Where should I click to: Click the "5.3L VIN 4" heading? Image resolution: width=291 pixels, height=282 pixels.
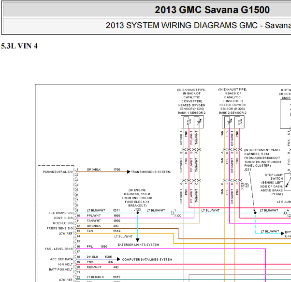(x=19, y=46)
